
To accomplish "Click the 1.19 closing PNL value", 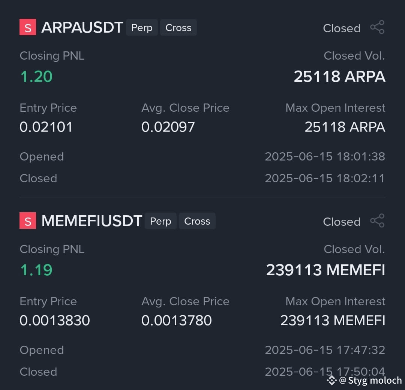I will 36,270.
